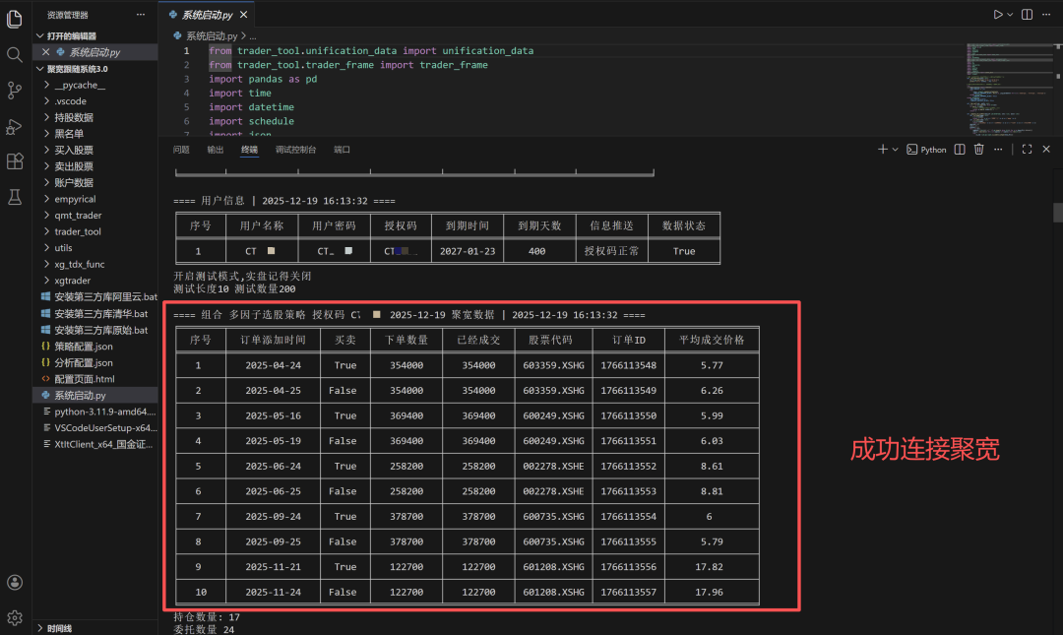
Task: Expand the trader_tool folder
Action: (77, 231)
